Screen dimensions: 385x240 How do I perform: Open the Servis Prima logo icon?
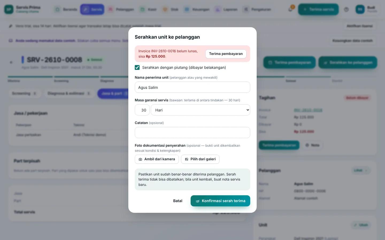pos(9,9)
